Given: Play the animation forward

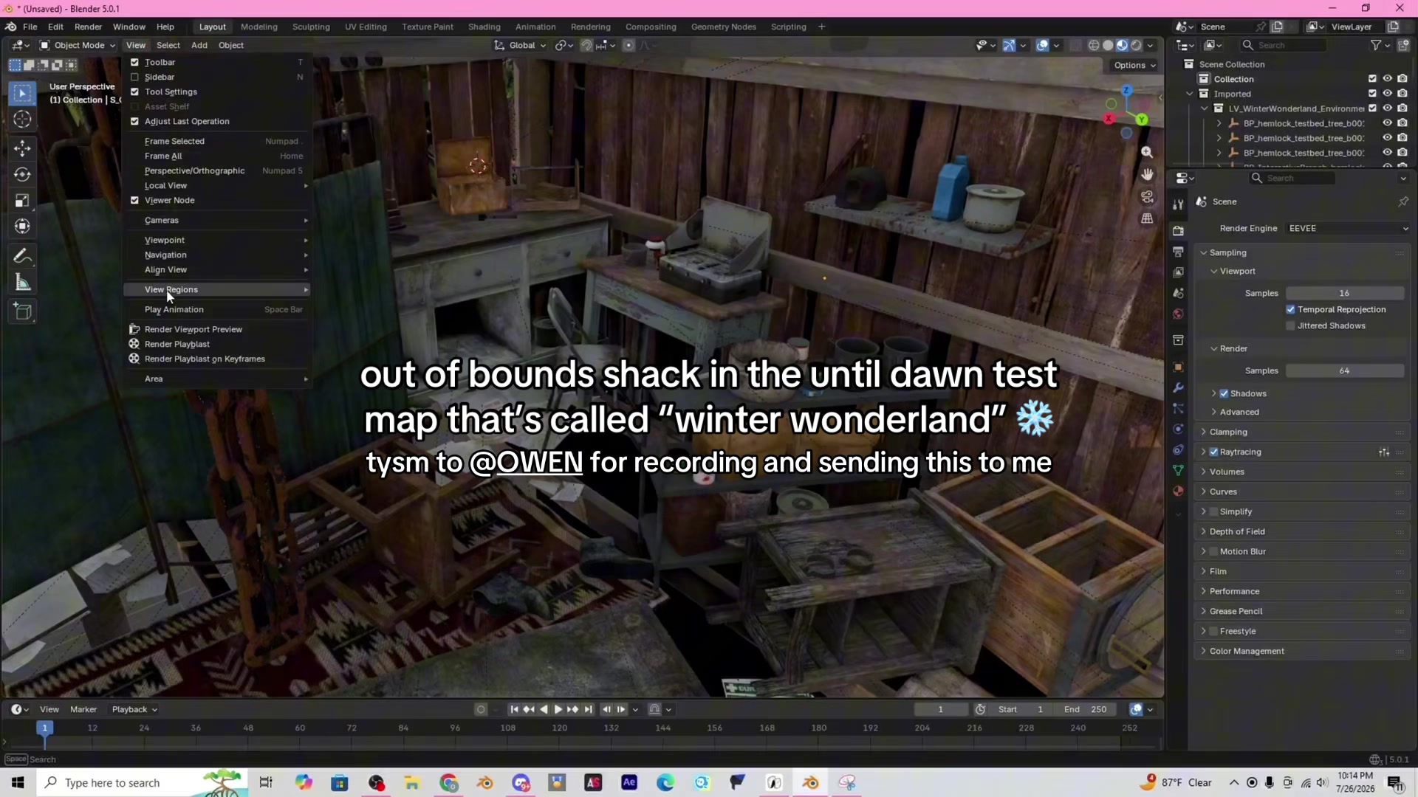Looking at the screenshot, I should pos(558,709).
